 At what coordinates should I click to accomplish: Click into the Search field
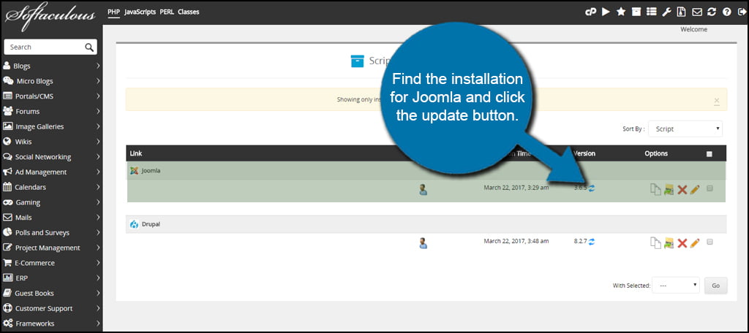44,47
